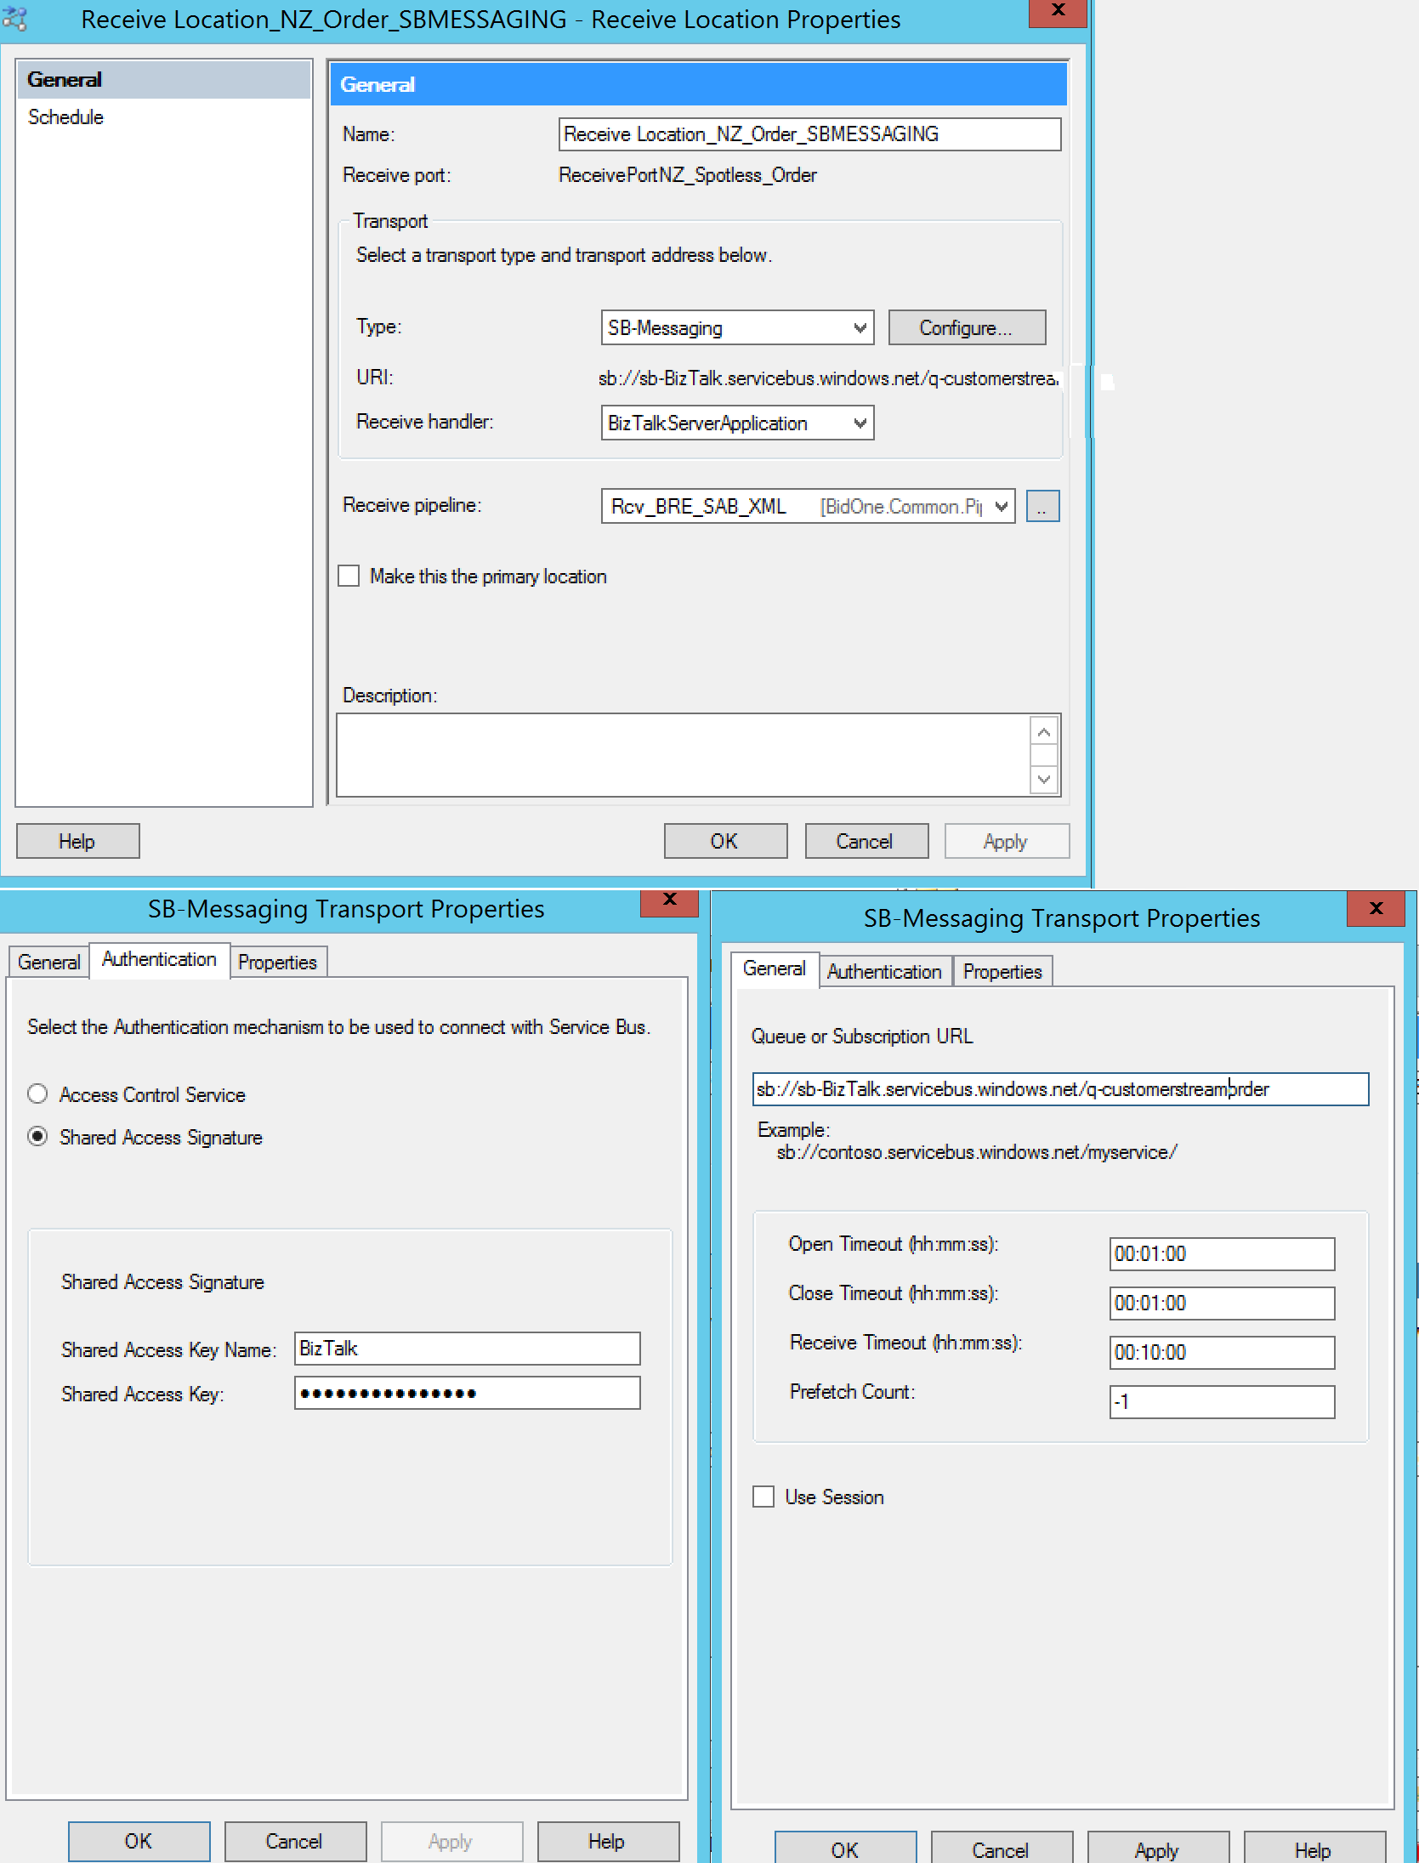Select General tab in right transport dialog

click(774, 969)
